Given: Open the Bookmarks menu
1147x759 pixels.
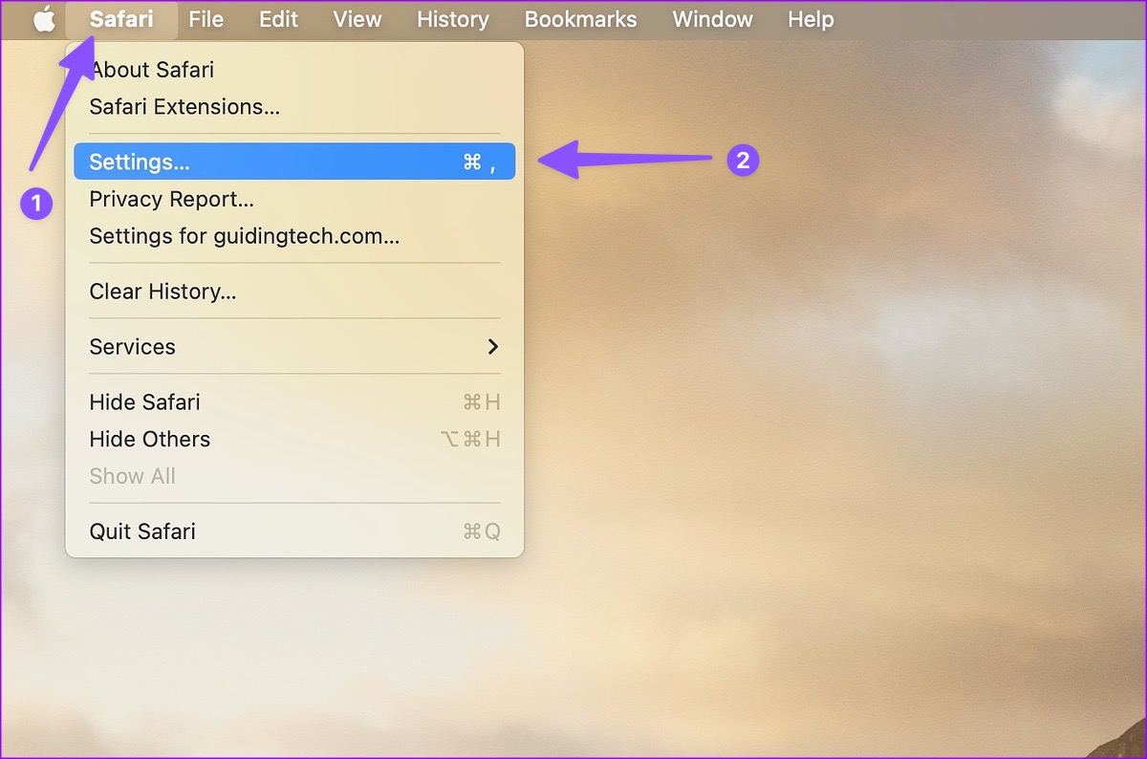Looking at the screenshot, I should [580, 19].
